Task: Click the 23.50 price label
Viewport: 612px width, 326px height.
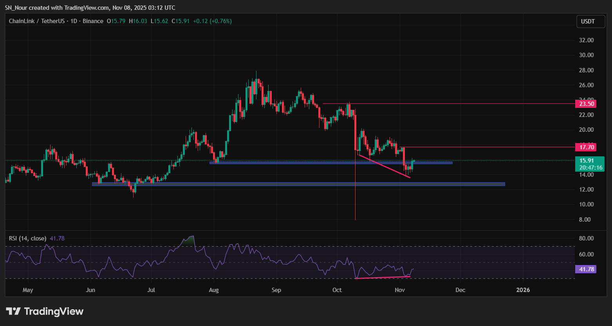Action: click(585, 104)
